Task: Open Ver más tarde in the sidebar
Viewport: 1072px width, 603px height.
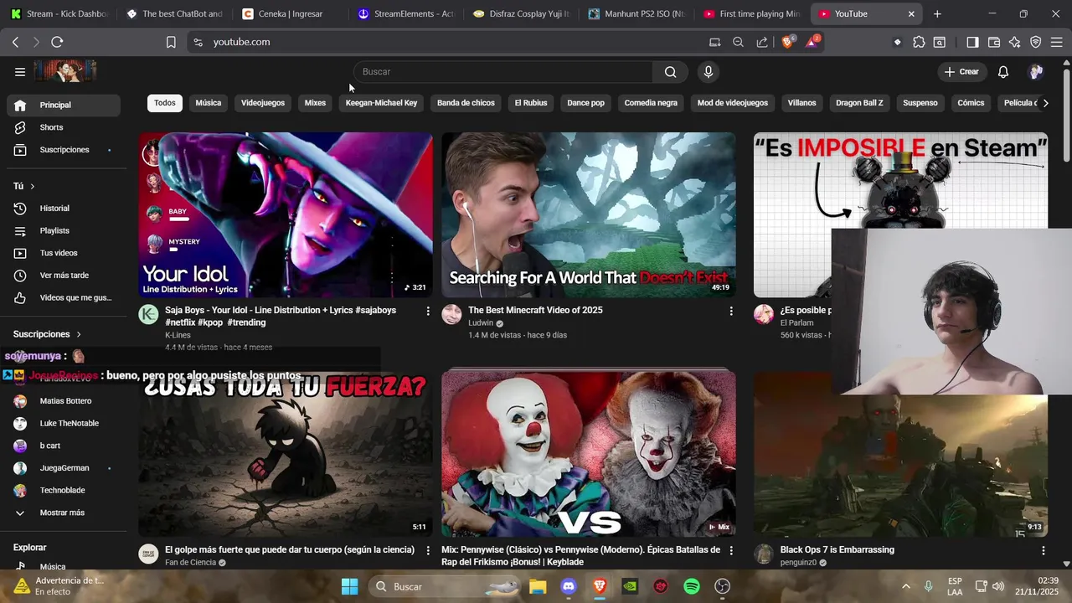Action: (64, 276)
